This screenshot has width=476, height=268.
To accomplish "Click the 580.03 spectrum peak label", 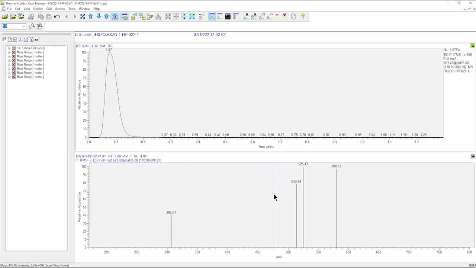I will point(336,166).
